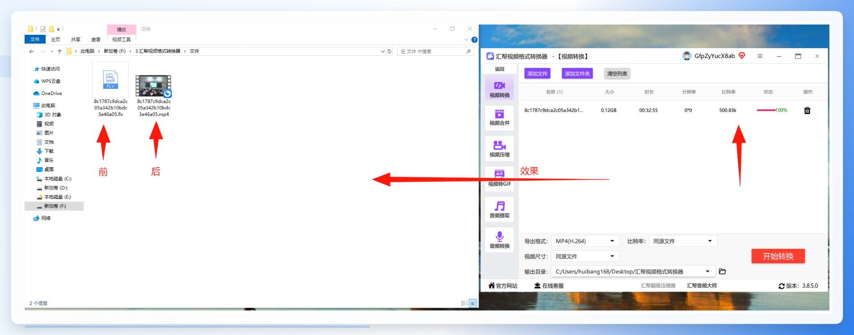The width and height of the screenshot is (854, 335).
Task: Open the 音频提取 tool in the sidebar
Action: (499, 209)
